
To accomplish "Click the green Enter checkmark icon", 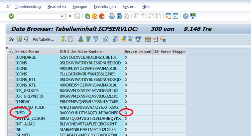I will click(x=11, y=16).
